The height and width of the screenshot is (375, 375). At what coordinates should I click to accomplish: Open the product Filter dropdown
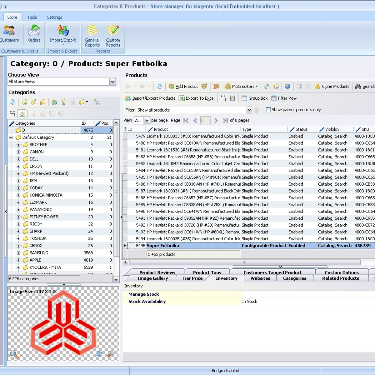[249, 110]
